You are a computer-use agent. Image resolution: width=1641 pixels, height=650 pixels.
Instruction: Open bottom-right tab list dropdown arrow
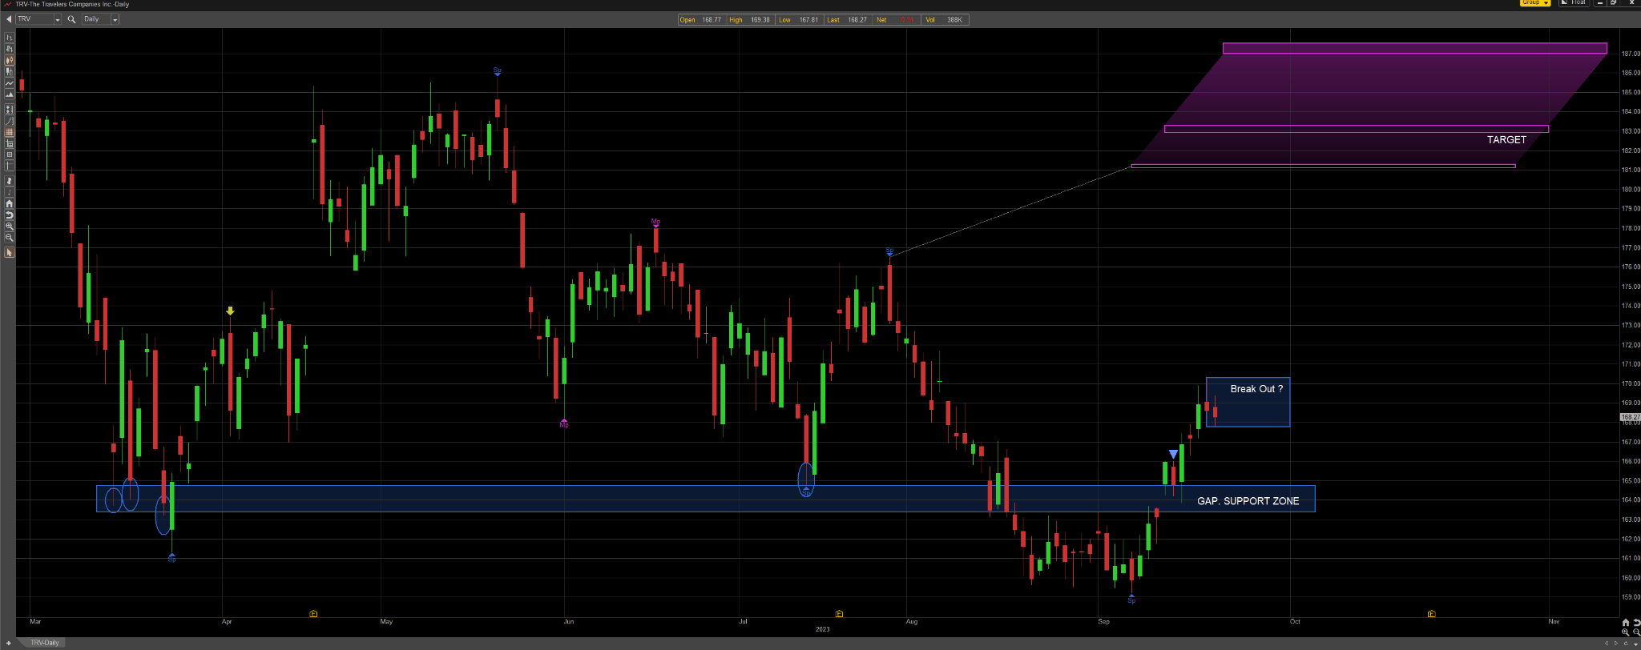[x=1635, y=643]
